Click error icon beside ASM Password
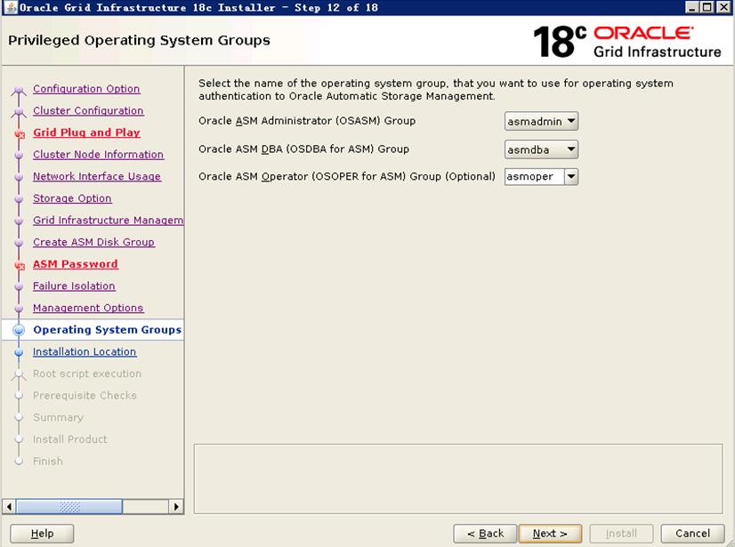The width and height of the screenshot is (735, 547). click(20, 266)
